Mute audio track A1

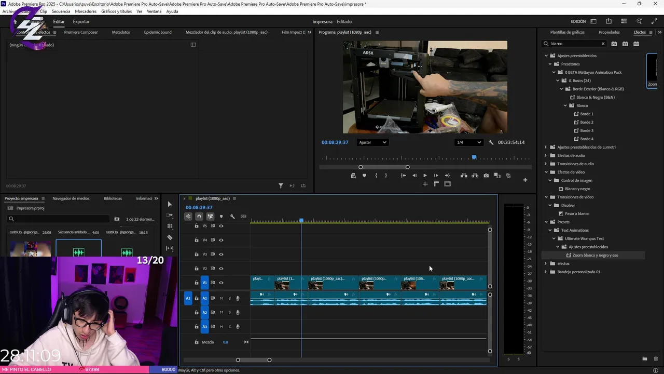click(222, 298)
